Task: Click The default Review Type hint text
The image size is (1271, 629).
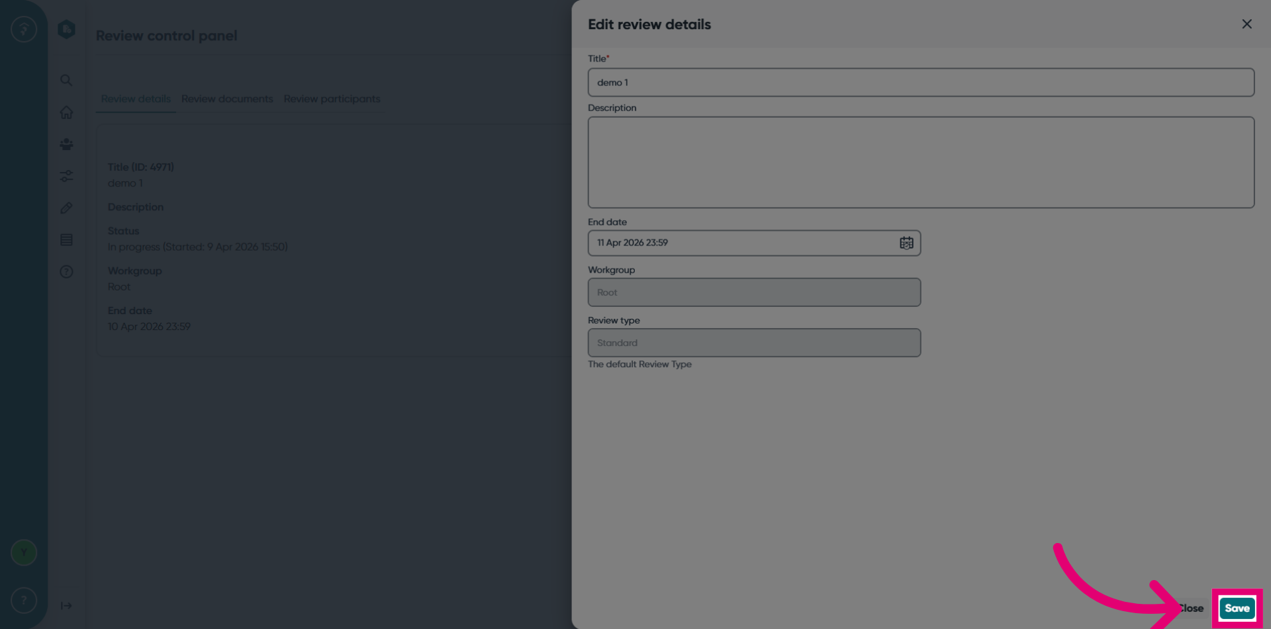Action: coord(639,364)
